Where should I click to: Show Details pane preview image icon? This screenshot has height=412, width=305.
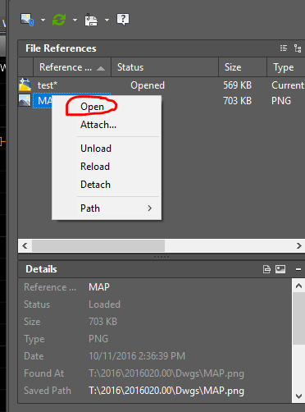click(280, 269)
